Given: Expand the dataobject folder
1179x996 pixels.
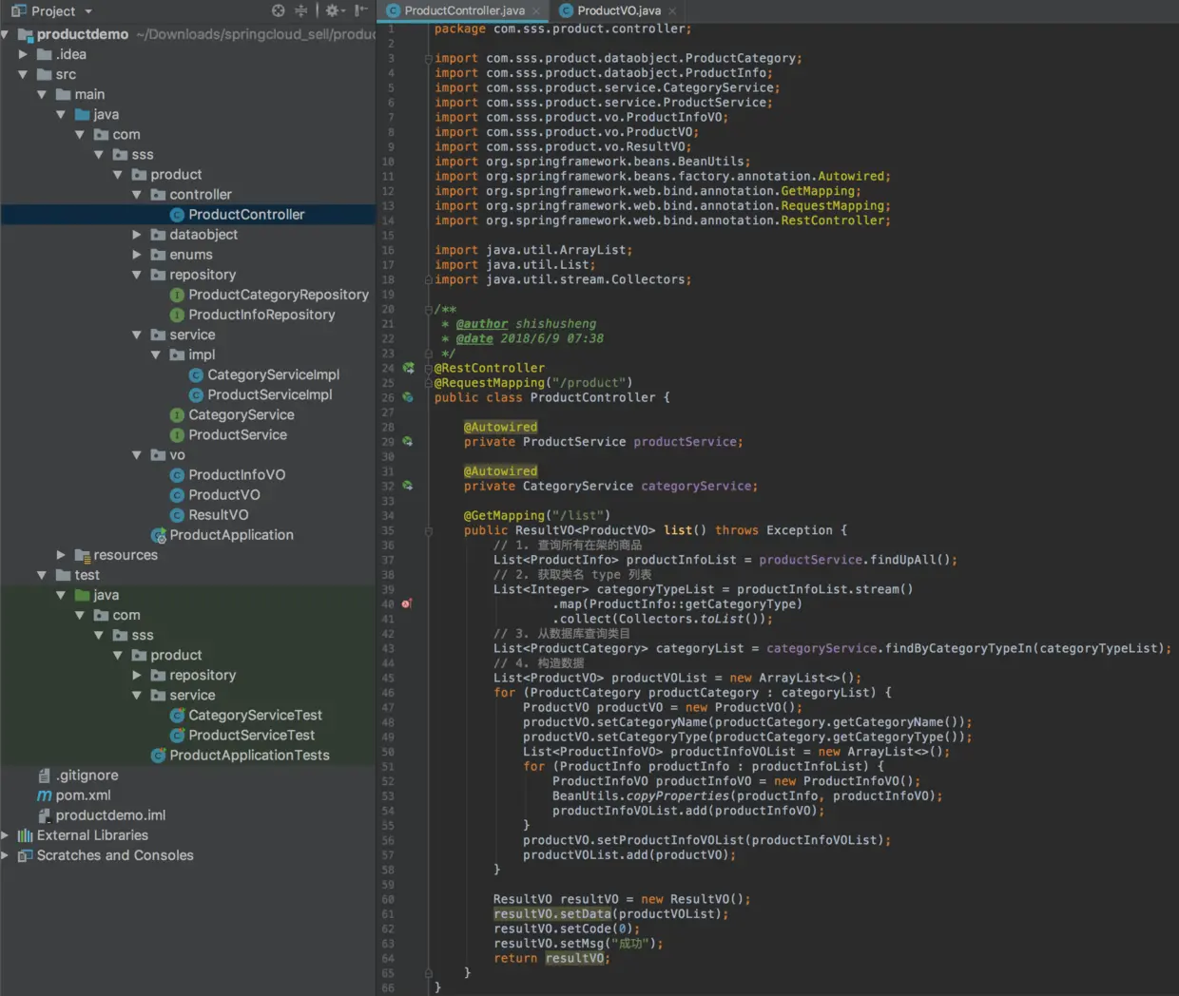Looking at the screenshot, I should coord(137,235).
